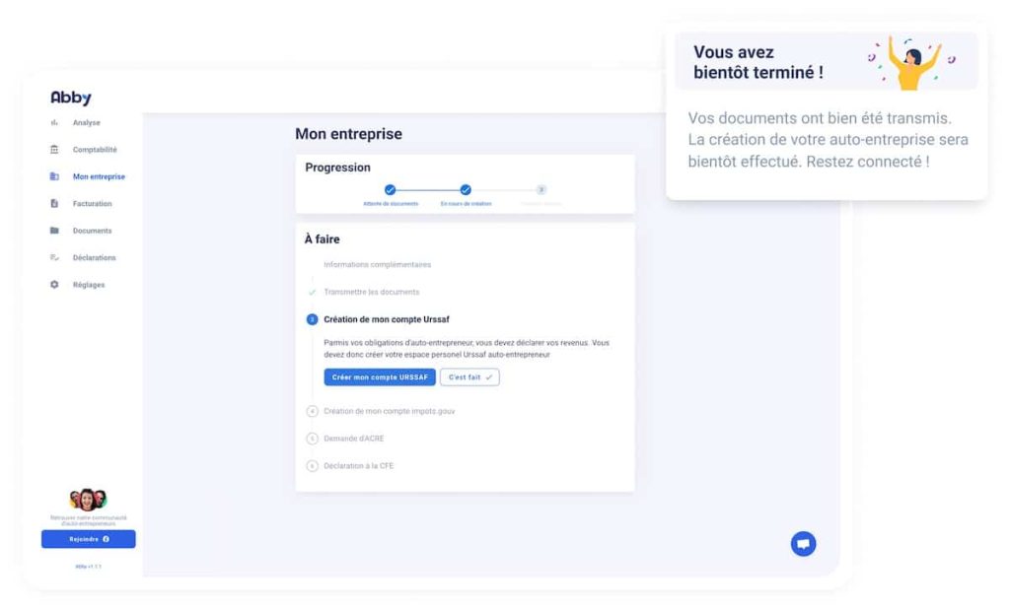Click the 'Attente de documents' step checkmark

coord(390,189)
